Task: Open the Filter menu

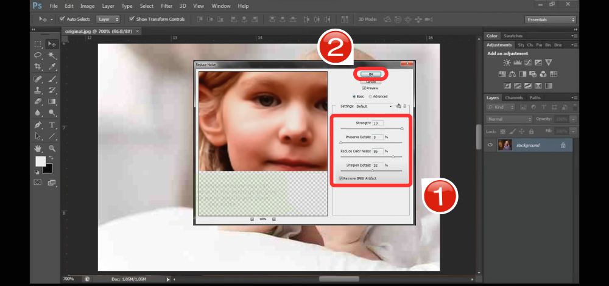Action: pos(167,6)
